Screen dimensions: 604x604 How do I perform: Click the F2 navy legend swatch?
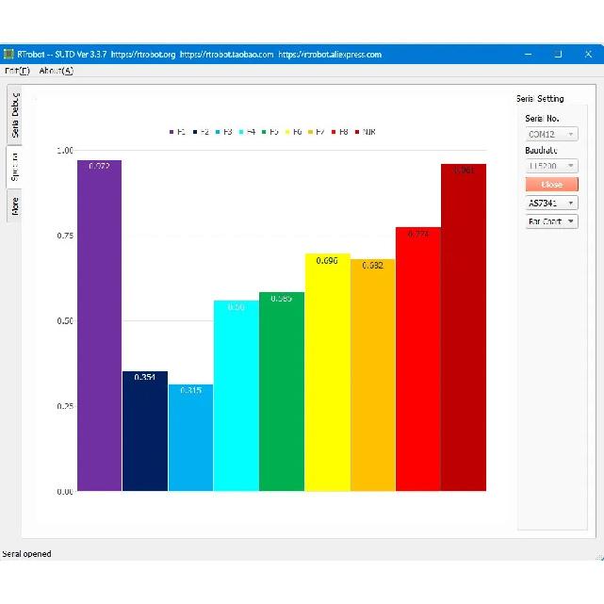[195, 132]
